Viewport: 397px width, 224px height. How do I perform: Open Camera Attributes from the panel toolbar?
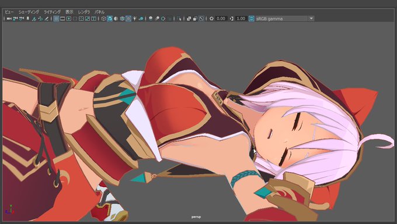22,19
